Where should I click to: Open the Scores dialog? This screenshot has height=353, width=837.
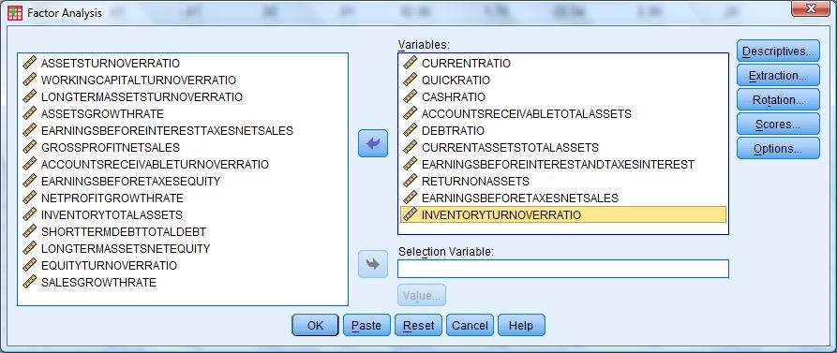click(x=778, y=125)
